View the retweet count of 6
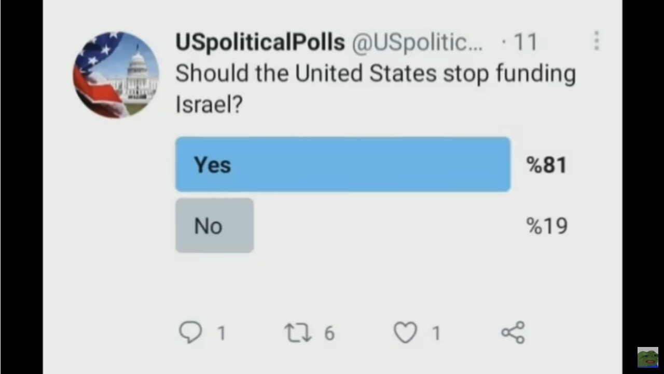Image resolution: width=664 pixels, height=374 pixels. pos(329,333)
